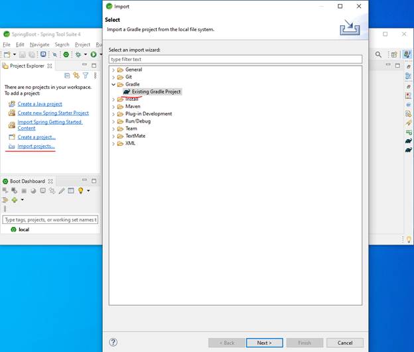Expand the XML folder
This screenshot has height=352, width=414.
(x=113, y=144)
